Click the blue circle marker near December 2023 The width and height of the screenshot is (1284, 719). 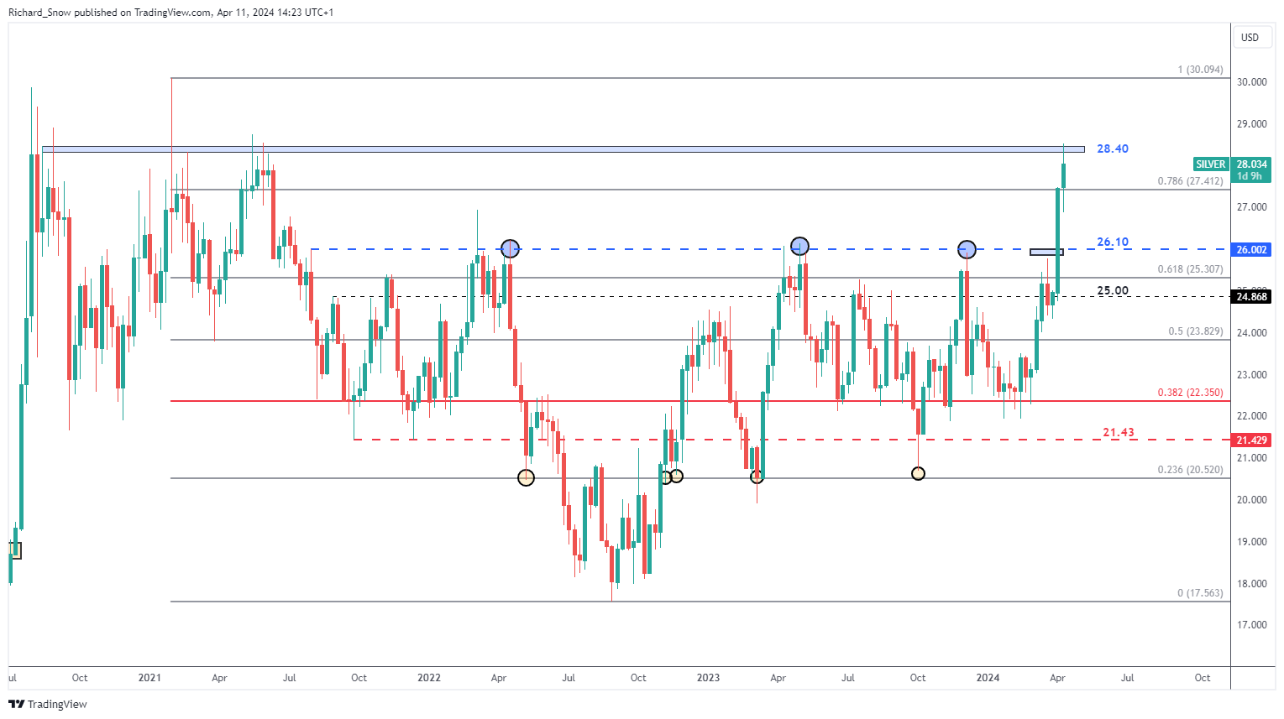pyautogui.click(x=967, y=249)
